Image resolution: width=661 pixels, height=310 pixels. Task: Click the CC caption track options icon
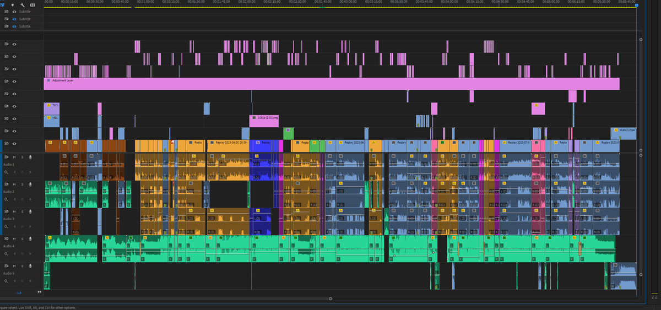(33, 4)
